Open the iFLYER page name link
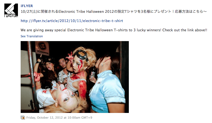The image size is (212, 123). coord(27,6)
